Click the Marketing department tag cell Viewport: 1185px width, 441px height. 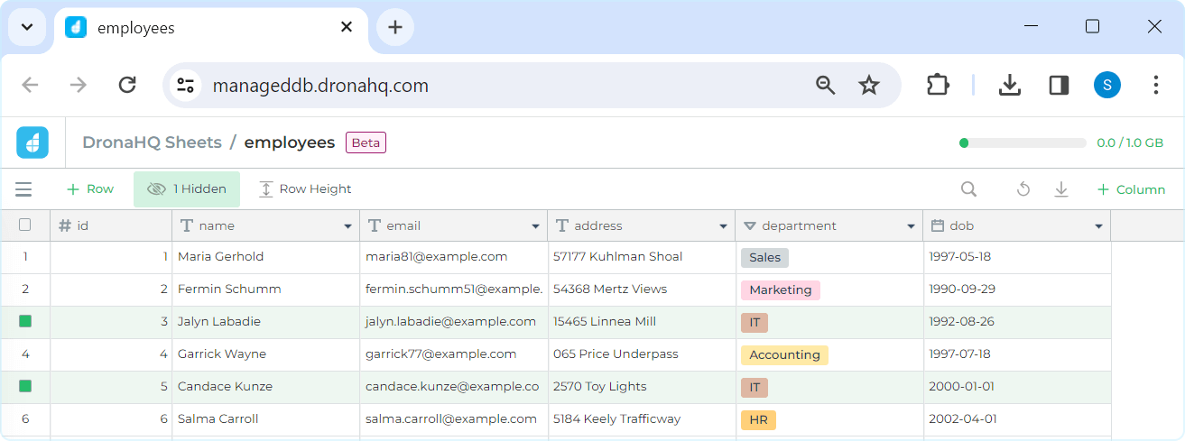781,289
